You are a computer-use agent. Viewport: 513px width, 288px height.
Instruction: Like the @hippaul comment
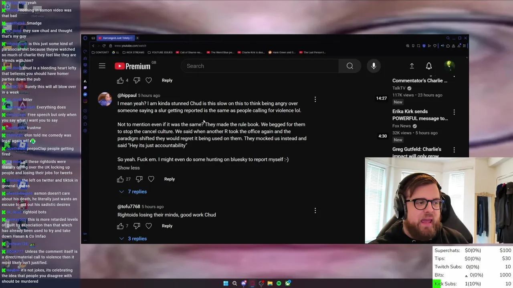120,179
